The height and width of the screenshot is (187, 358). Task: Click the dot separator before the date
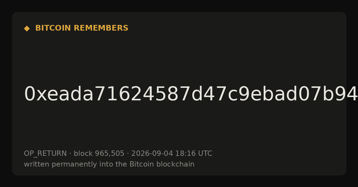pos(128,153)
